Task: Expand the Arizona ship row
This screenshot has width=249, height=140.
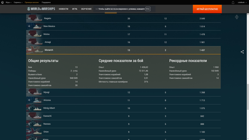Action: pos(123,100)
